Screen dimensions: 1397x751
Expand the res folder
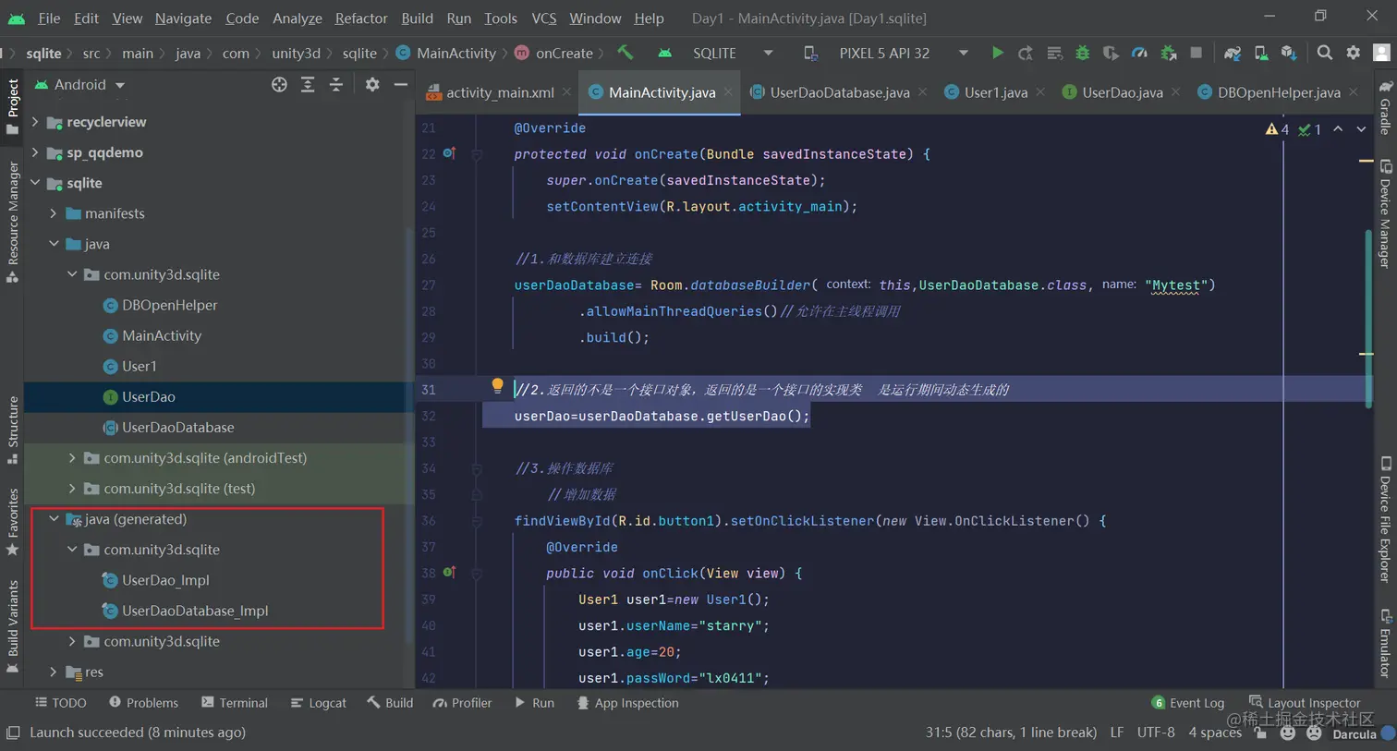[54, 672]
